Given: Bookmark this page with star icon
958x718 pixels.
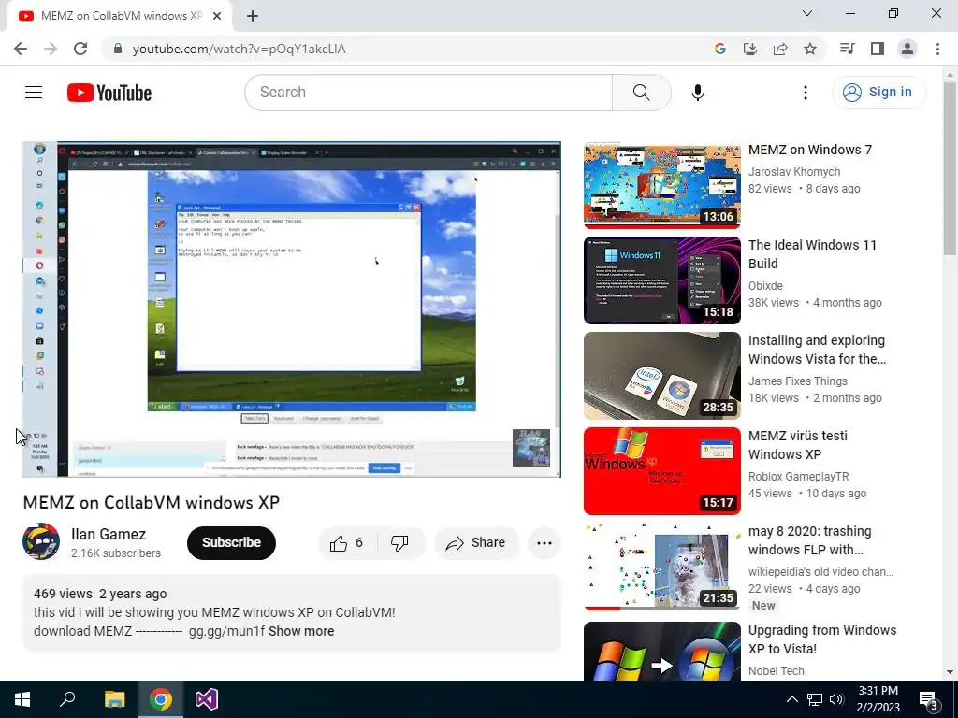Looking at the screenshot, I should (x=810, y=49).
